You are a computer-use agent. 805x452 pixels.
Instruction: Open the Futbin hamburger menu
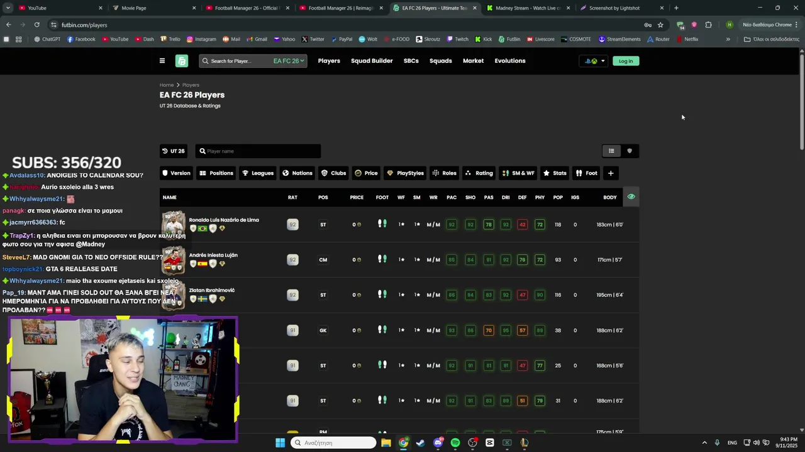pyautogui.click(x=162, y=61)
